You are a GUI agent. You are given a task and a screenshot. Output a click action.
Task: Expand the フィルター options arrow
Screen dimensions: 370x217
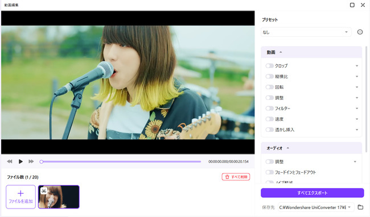[x=357, y=108]
